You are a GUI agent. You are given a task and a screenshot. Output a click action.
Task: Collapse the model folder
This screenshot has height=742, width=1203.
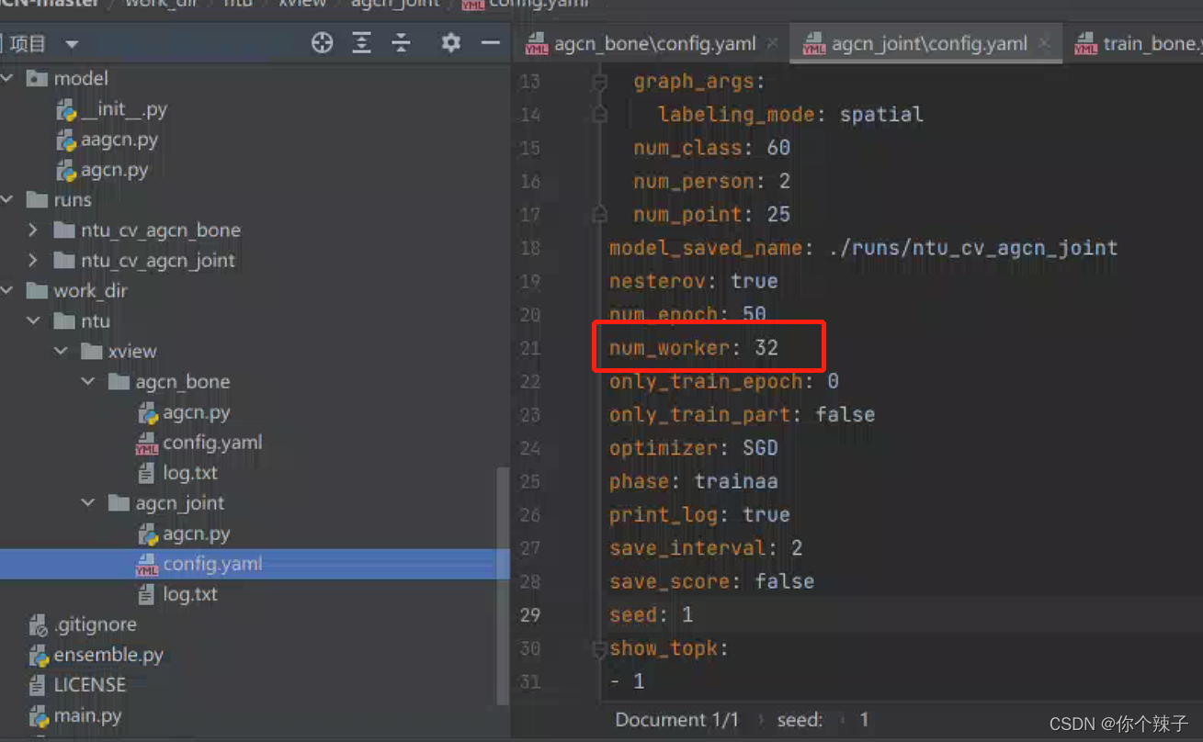8,78
